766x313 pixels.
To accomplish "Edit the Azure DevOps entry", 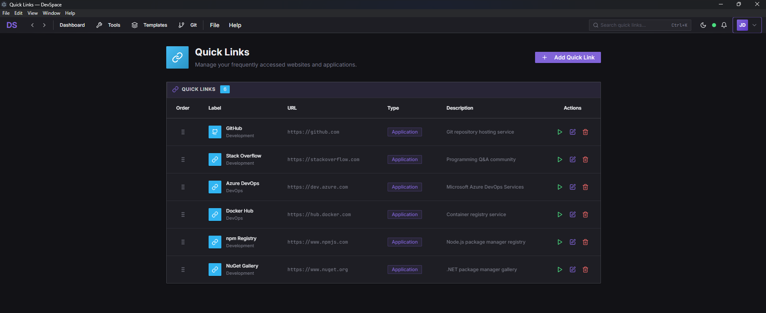I will click(x=573, y=187).
